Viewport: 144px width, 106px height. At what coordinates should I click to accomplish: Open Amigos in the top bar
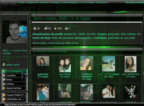pyautogui.click(x=55, y=2)
